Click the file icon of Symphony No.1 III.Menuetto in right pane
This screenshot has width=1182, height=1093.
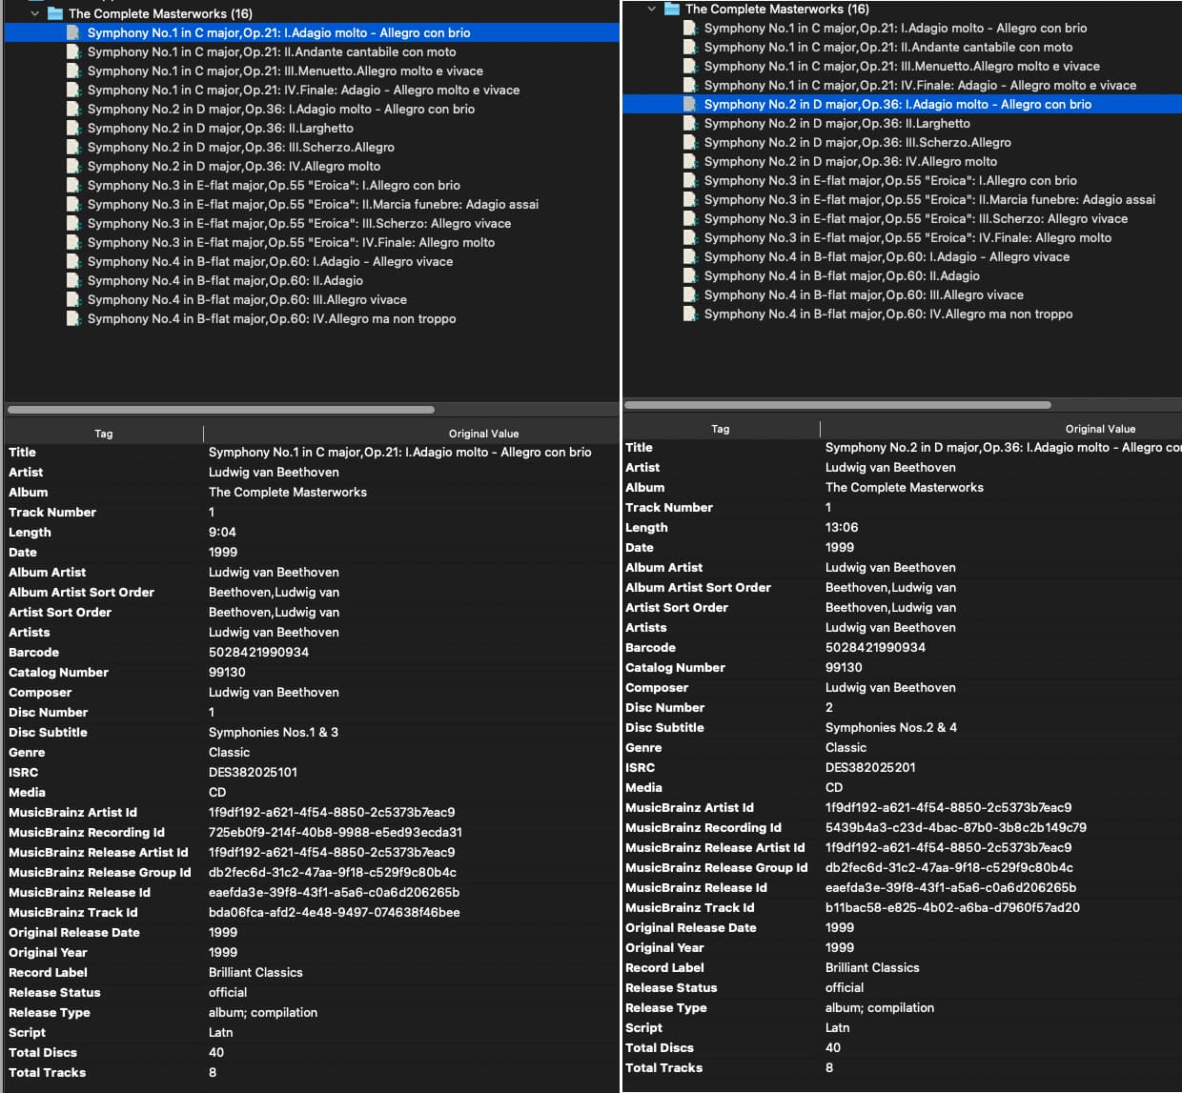692,66
